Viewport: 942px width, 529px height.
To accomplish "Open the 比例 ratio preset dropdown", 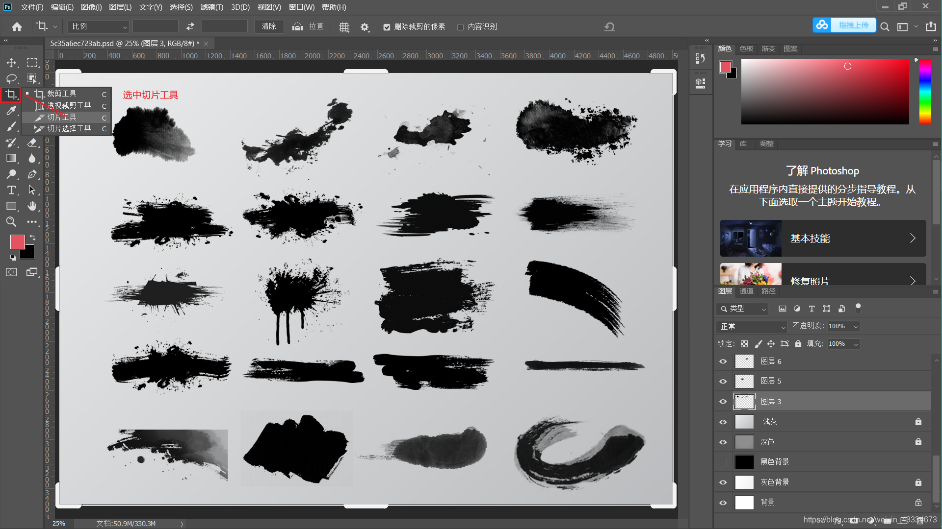I will 98,26.
